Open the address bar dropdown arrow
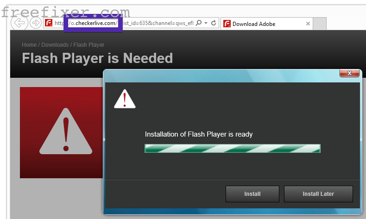 point(206,23)
